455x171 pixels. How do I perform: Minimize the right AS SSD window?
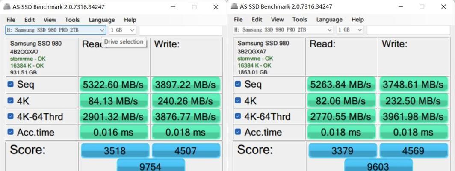pos(400,7)
